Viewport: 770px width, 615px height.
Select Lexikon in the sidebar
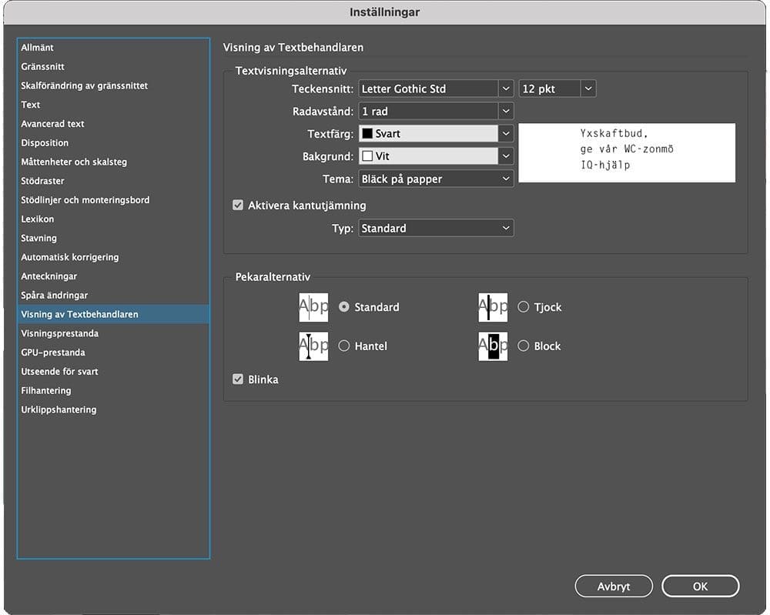click(113, 219)
